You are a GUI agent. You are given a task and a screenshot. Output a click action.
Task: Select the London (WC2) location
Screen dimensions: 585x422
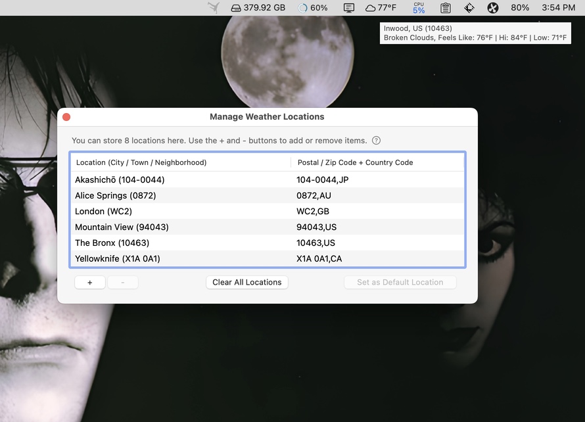pos(268,211)
